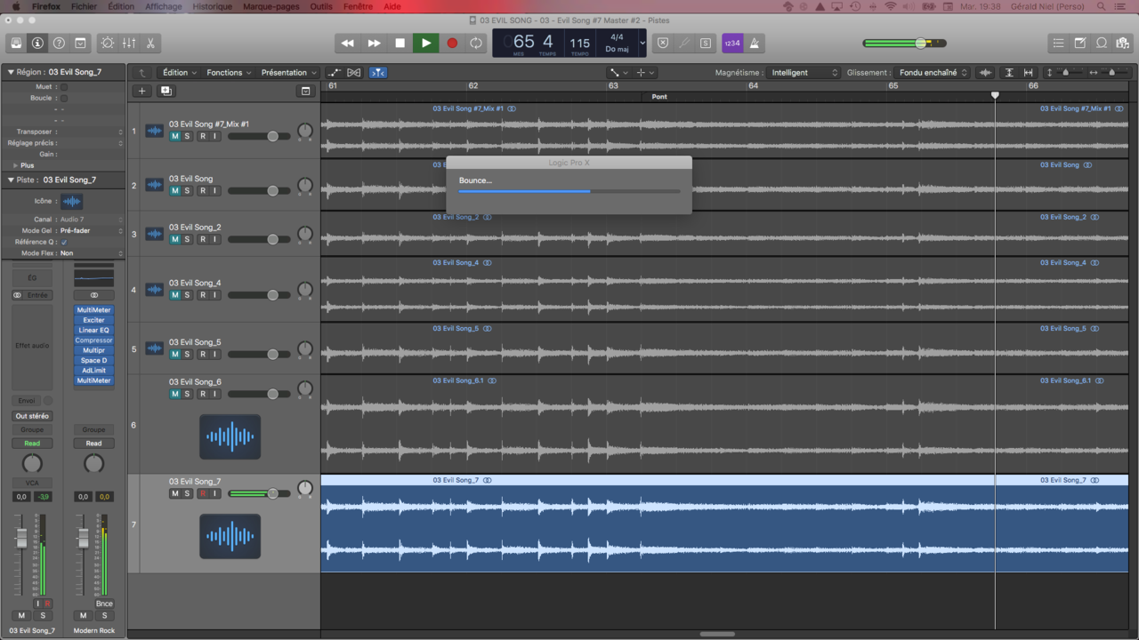Open the Magnétisme Intelligent dropdown
The height and width of the screenshot is (640, 1139).
point(804,73)
